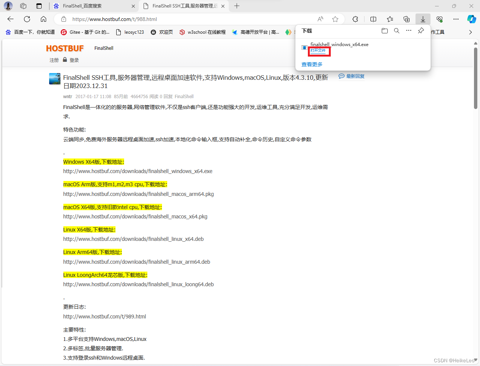Click 打开文件 under finalshell_windows_x64.exe

click(318, 51)
